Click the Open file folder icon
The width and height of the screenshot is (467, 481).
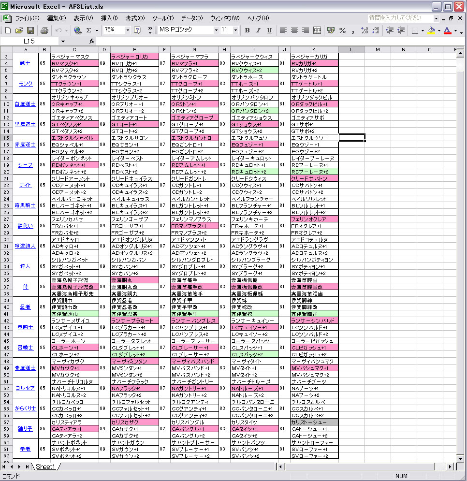[19, 30]
